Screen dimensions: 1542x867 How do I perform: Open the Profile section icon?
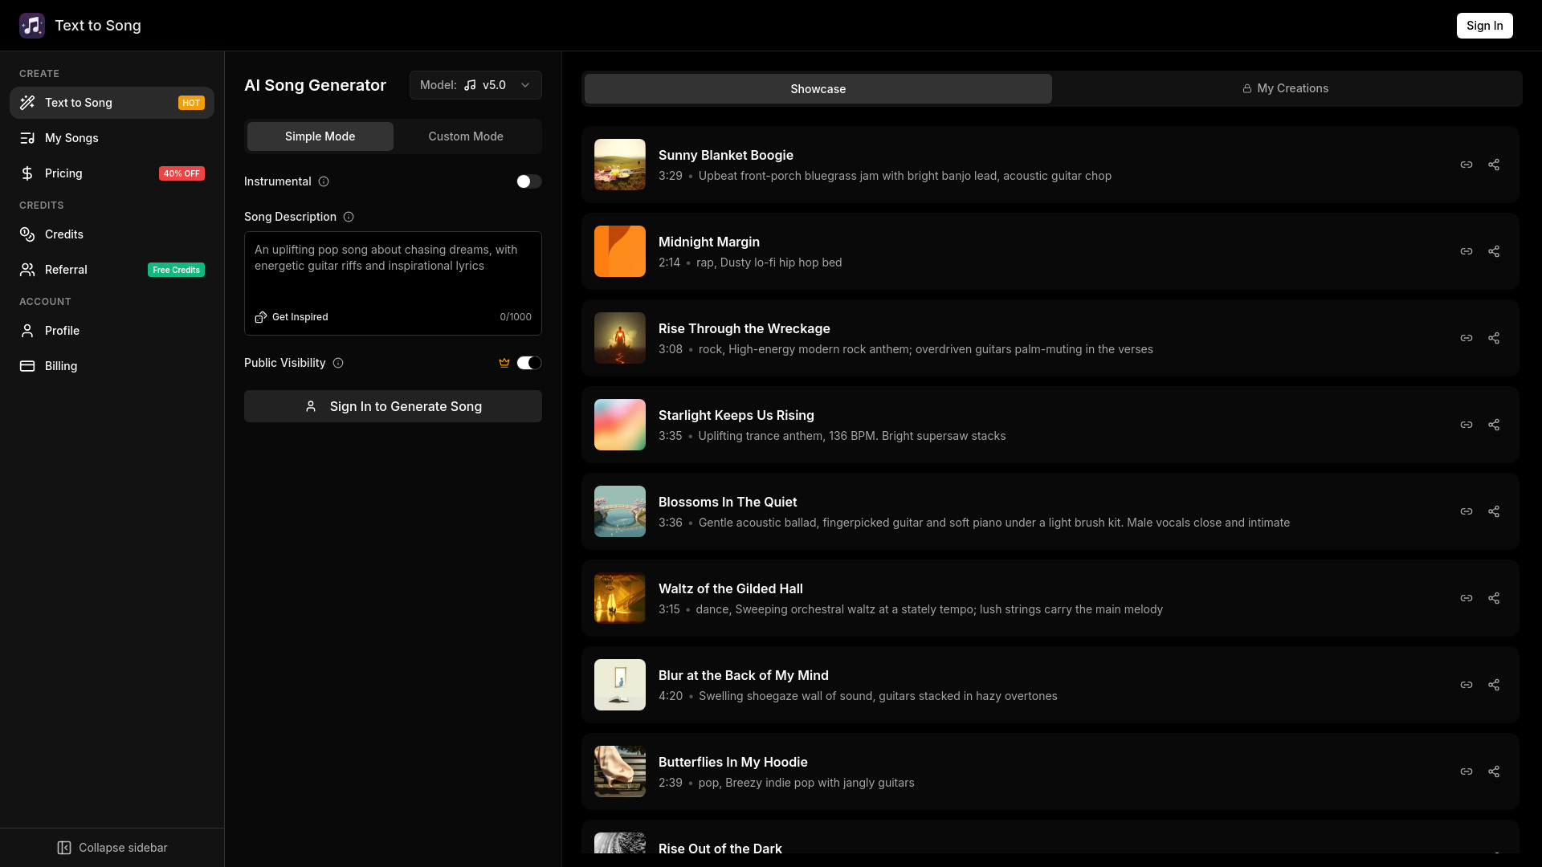coord(27,331)
